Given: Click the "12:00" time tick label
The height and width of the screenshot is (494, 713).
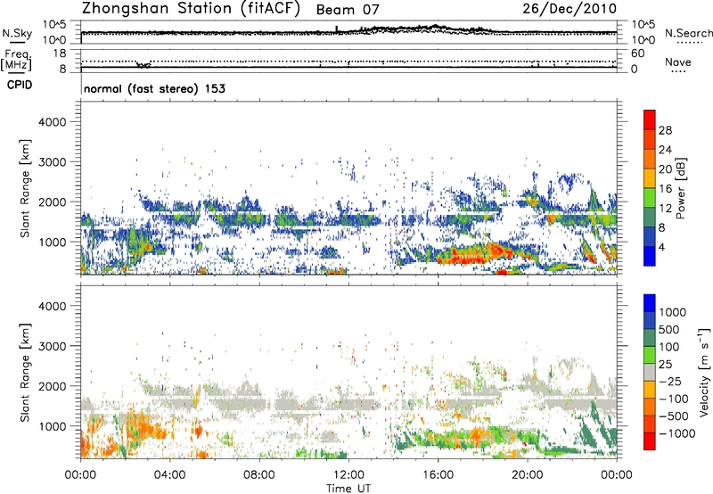Looking at the screenshot, I should (348, 475).
